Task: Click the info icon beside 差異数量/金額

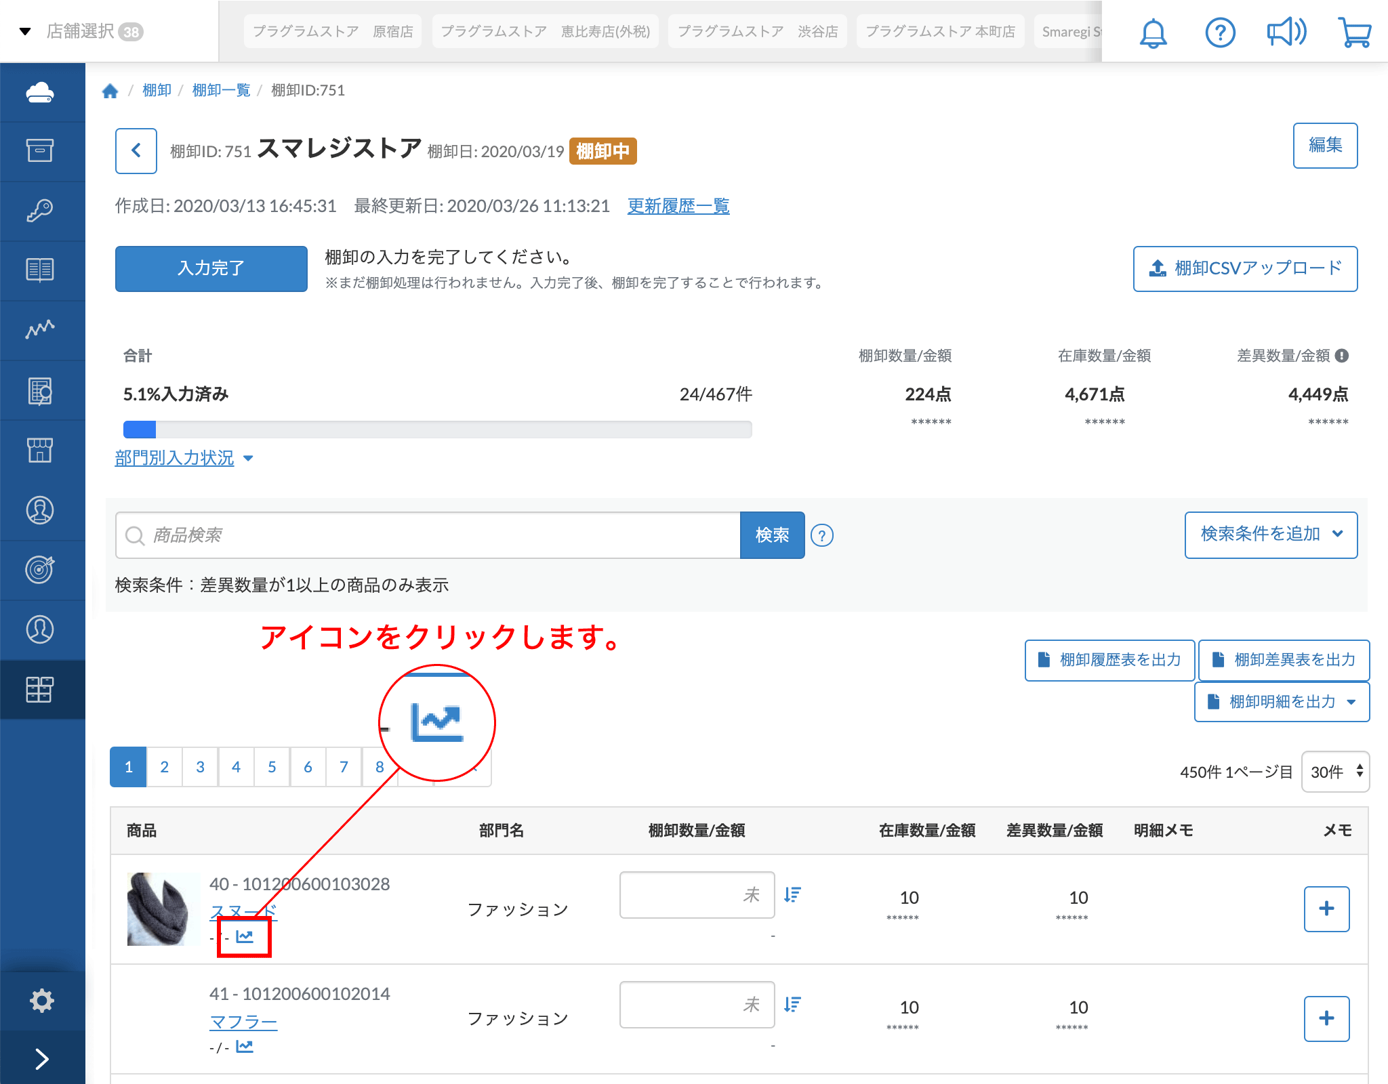Action: [1342, 356]
